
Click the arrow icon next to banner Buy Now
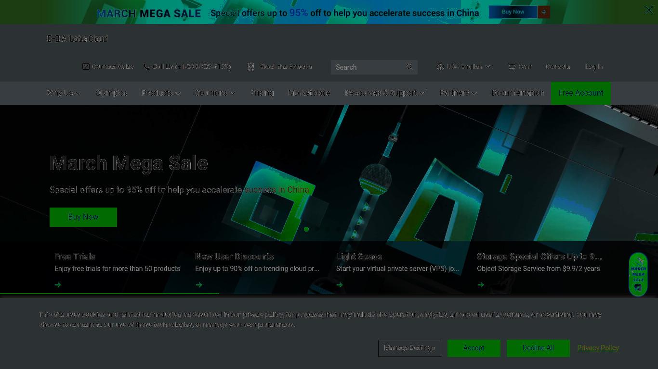click(x=544, y=12)
